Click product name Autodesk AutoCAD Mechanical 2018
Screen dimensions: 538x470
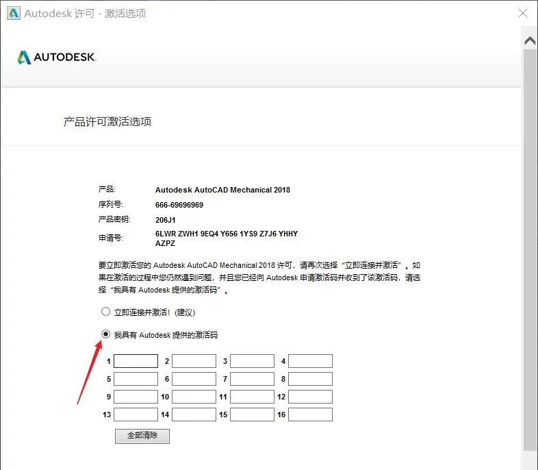point(222,190)
